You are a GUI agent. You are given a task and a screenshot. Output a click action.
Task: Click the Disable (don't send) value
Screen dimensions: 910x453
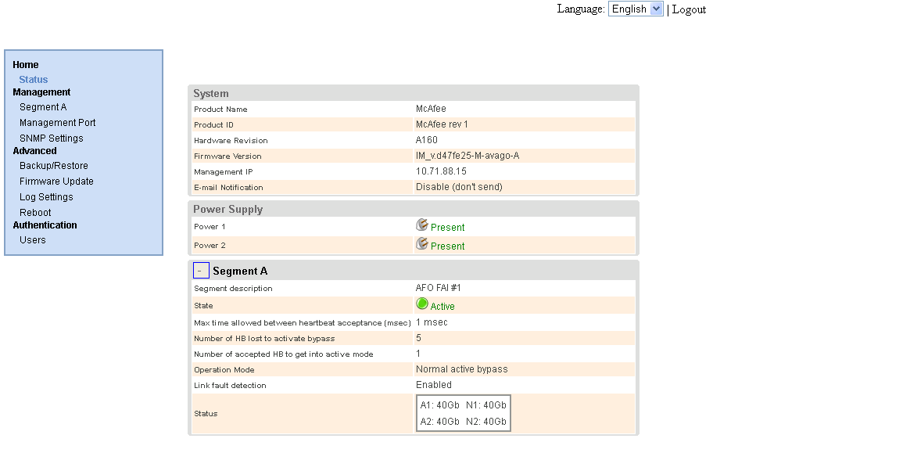click(459, 187)
